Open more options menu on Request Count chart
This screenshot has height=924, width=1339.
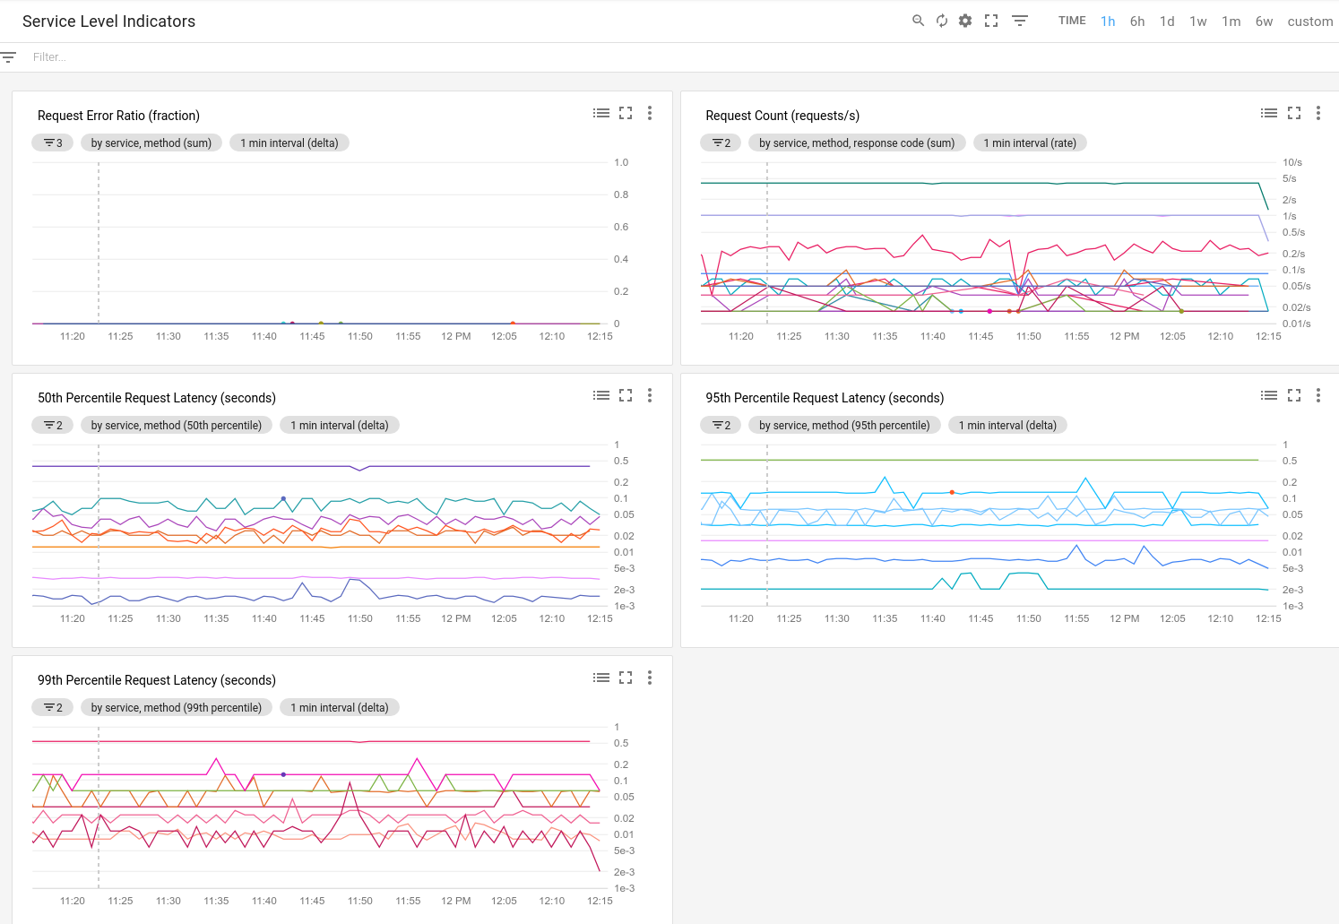click(x=1317, y=113)
